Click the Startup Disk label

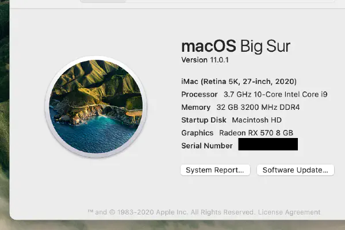(x=204, y=120)
